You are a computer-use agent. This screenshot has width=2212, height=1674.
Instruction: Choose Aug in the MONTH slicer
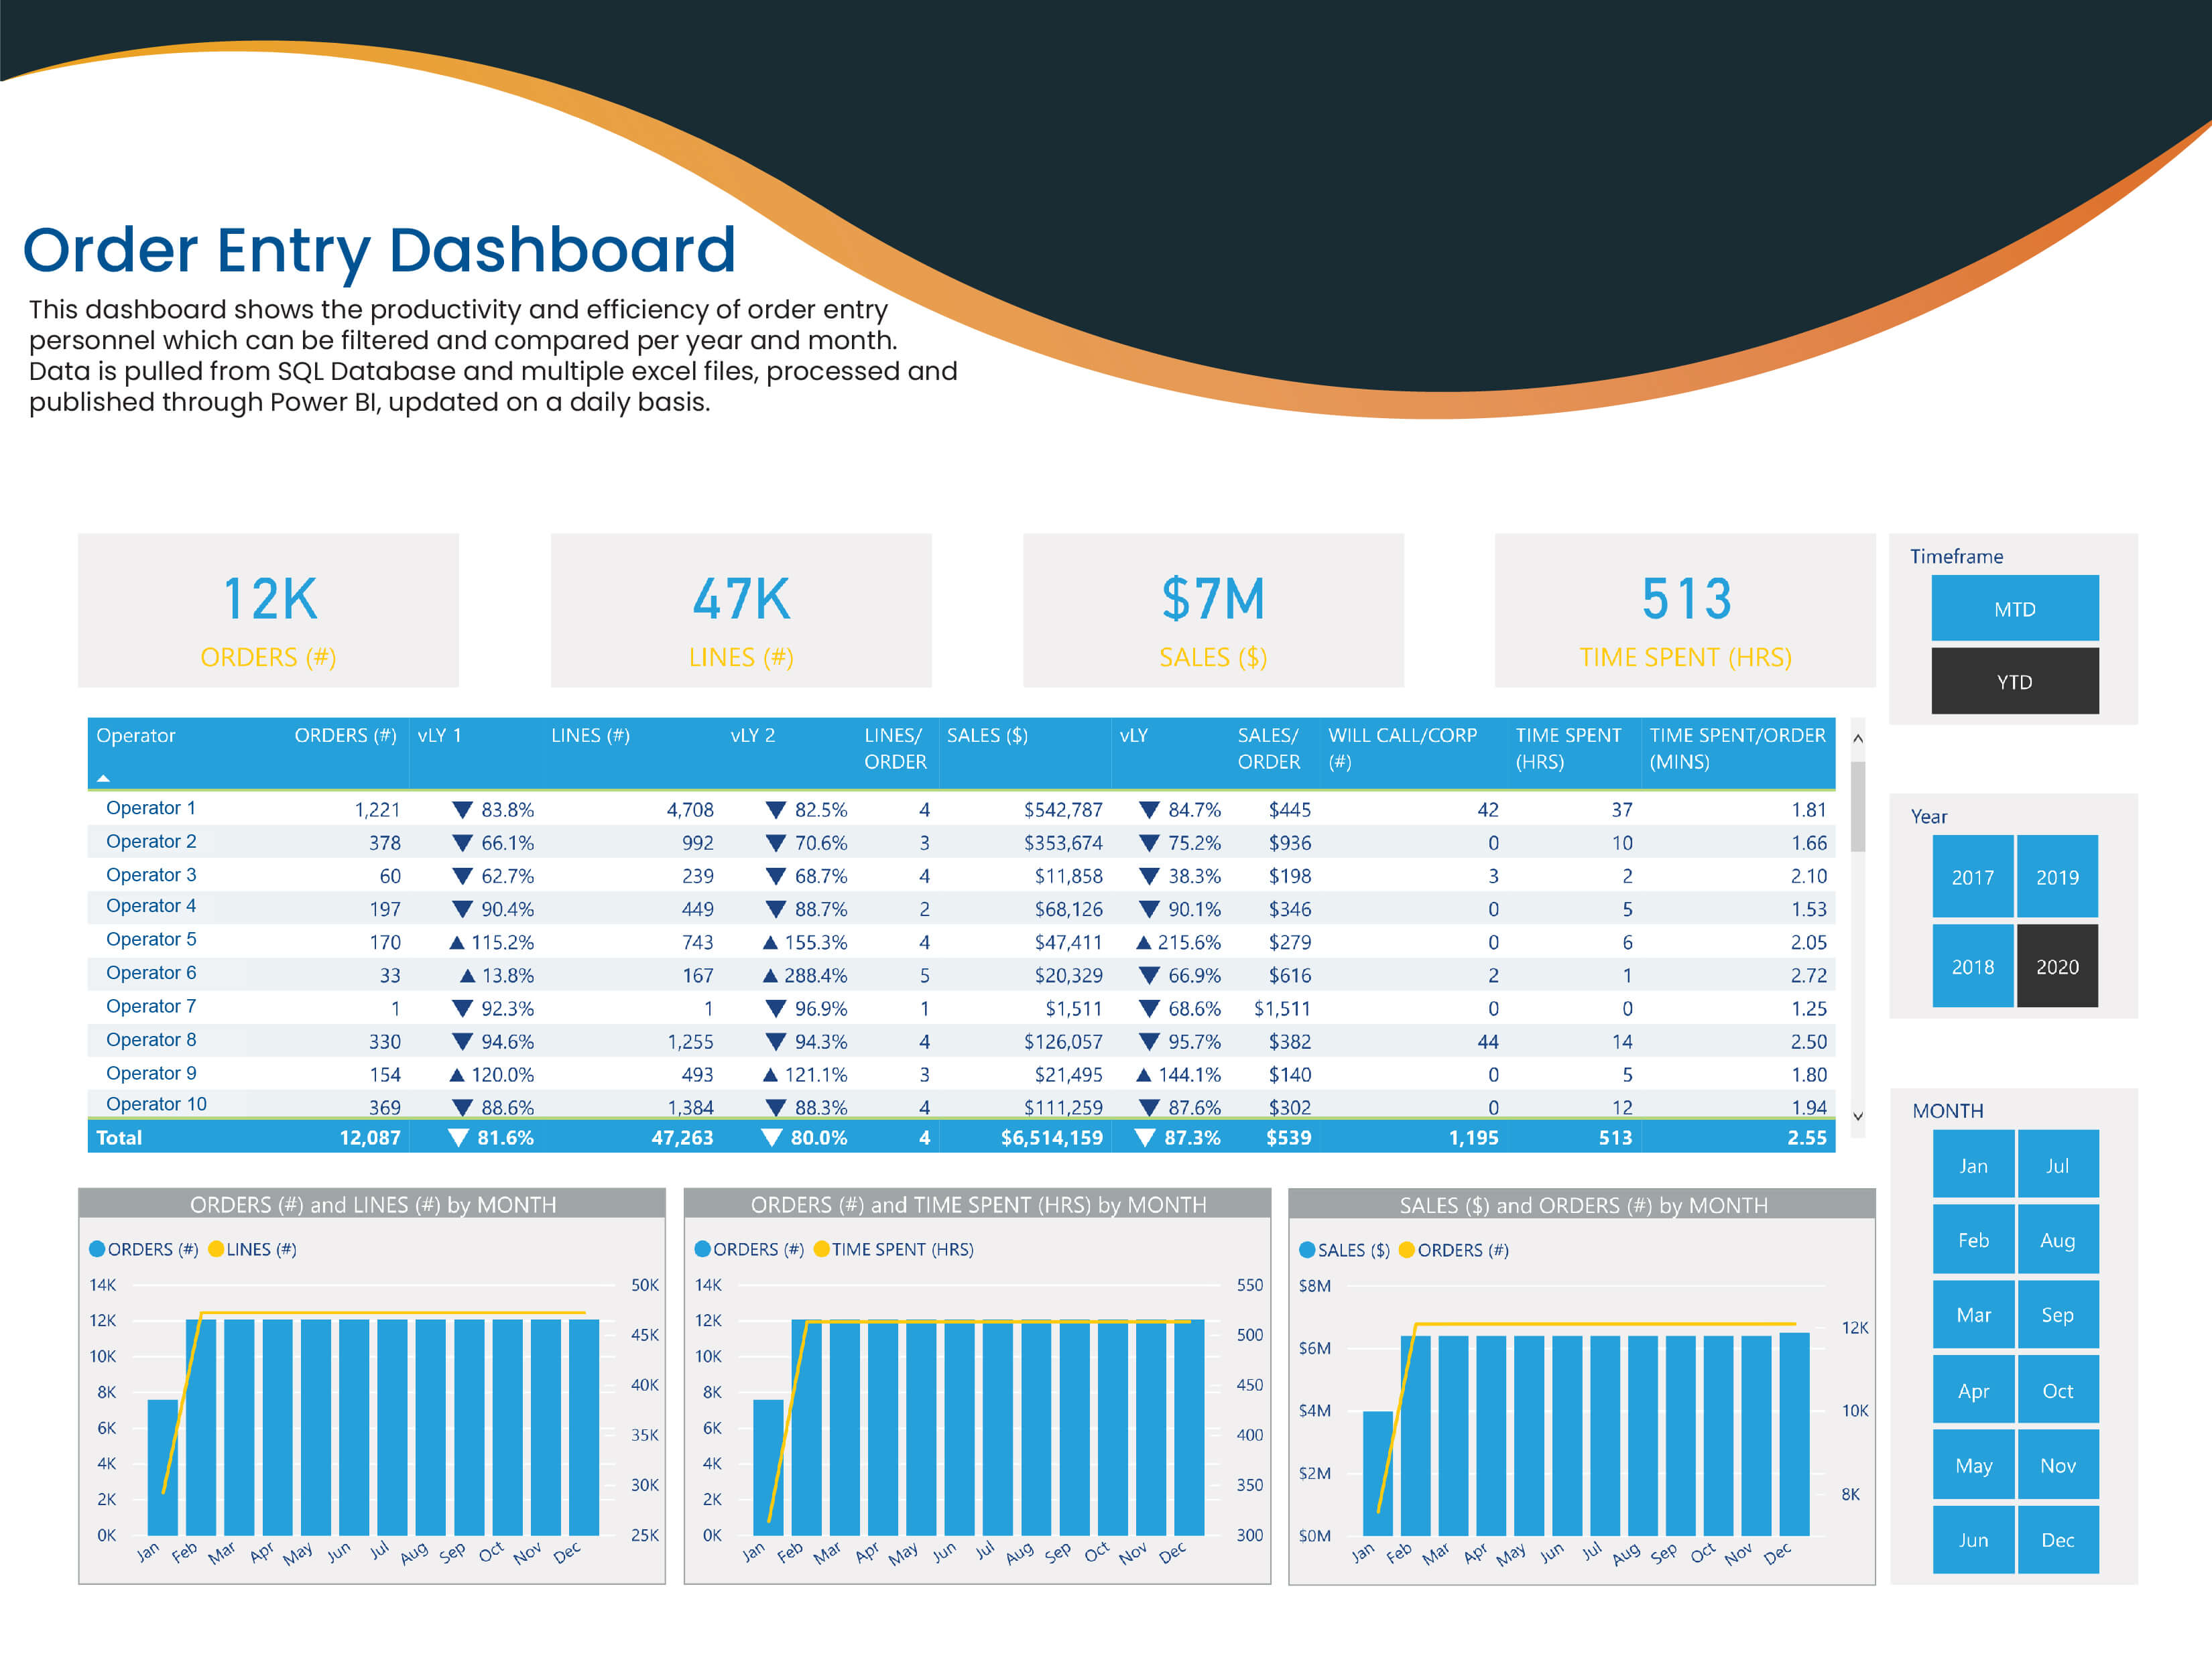point(2057,1240)
